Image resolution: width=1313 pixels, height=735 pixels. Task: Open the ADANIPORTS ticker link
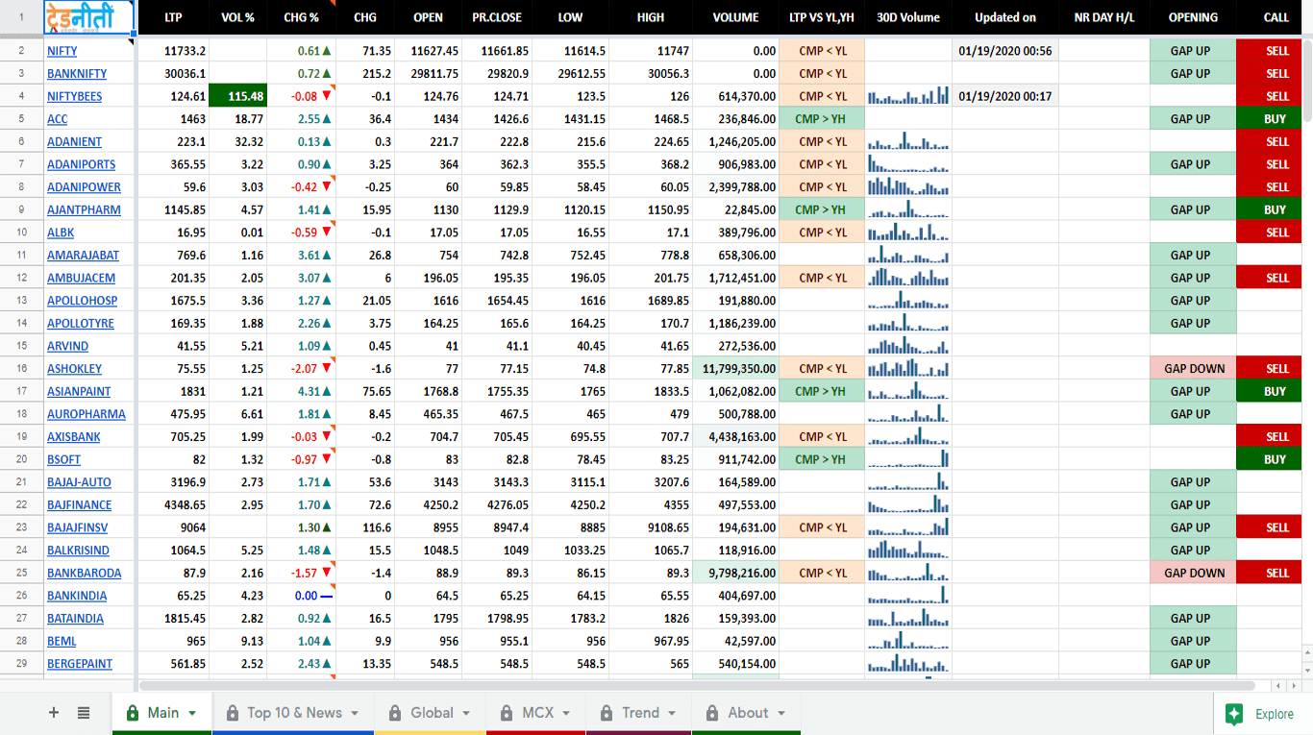(x=81, y=164)
